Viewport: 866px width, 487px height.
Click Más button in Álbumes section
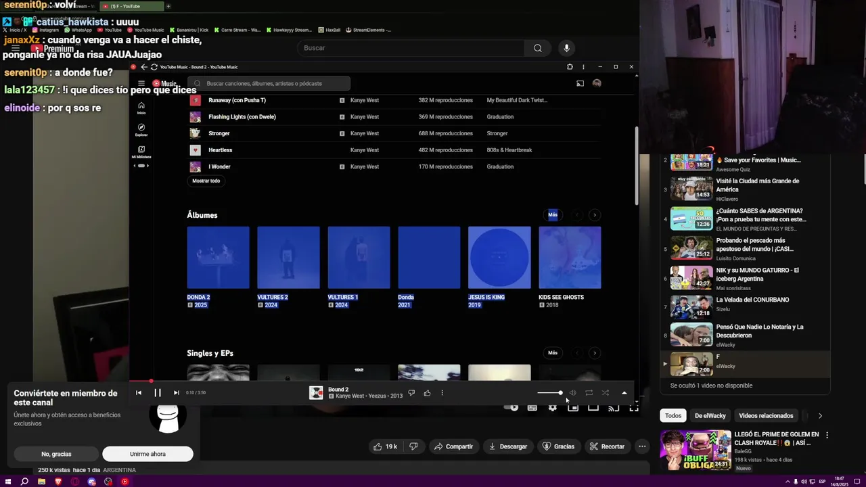553,215
